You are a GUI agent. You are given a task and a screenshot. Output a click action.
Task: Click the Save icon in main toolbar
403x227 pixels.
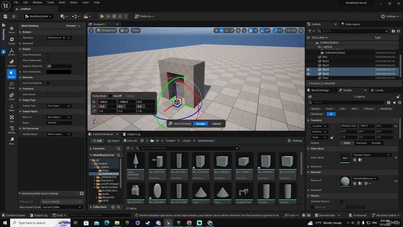pyautogui.click(x=6, y=16)
